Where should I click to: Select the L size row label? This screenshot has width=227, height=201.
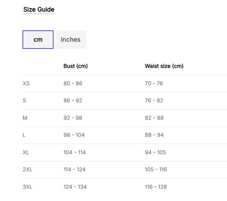24,135
